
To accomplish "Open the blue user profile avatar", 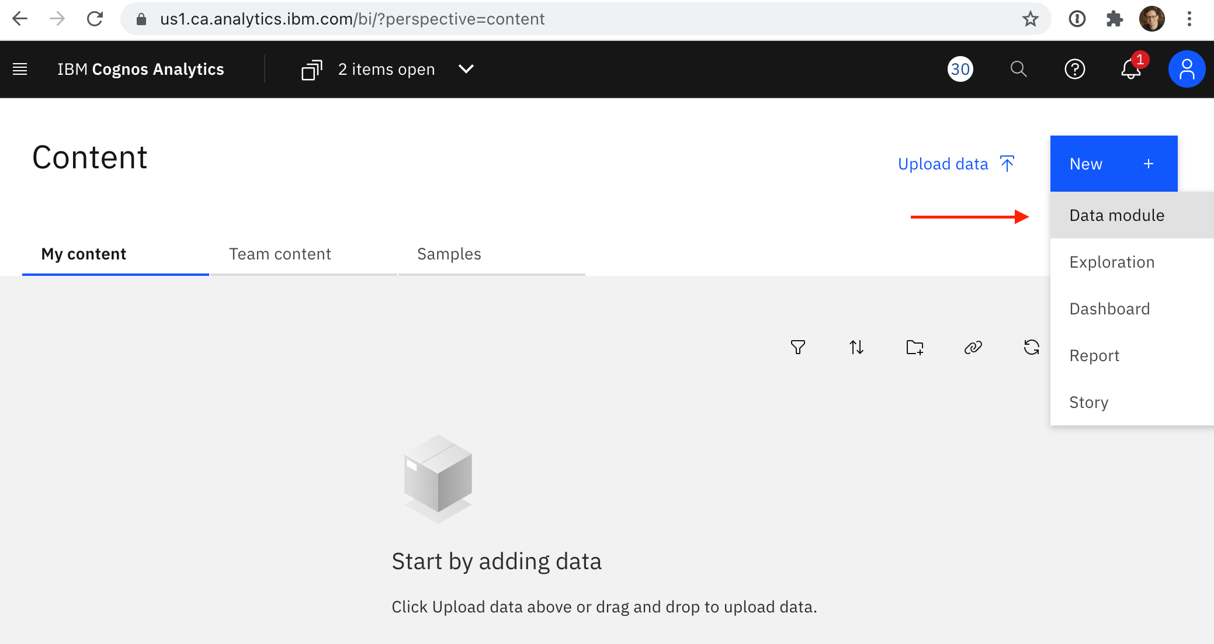I will point(1186,70).
